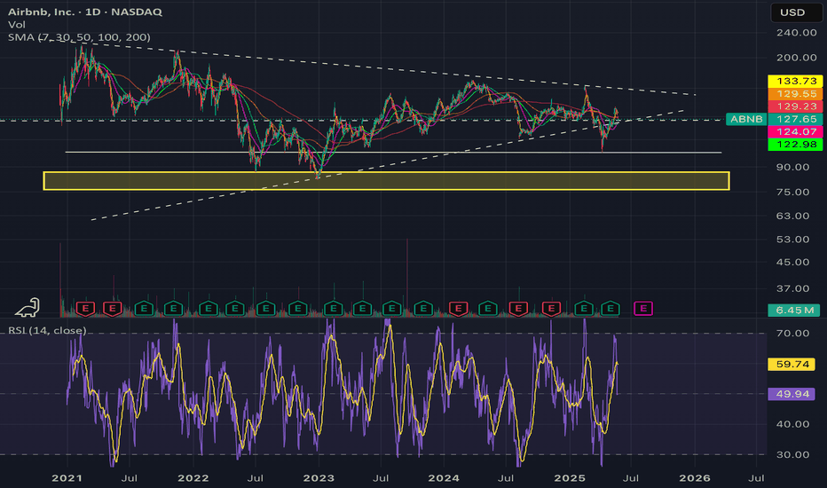Open the magenta upcoming earnings E marker
The width and height of the screenshot is (827, 488).
[x=643, y=309]
